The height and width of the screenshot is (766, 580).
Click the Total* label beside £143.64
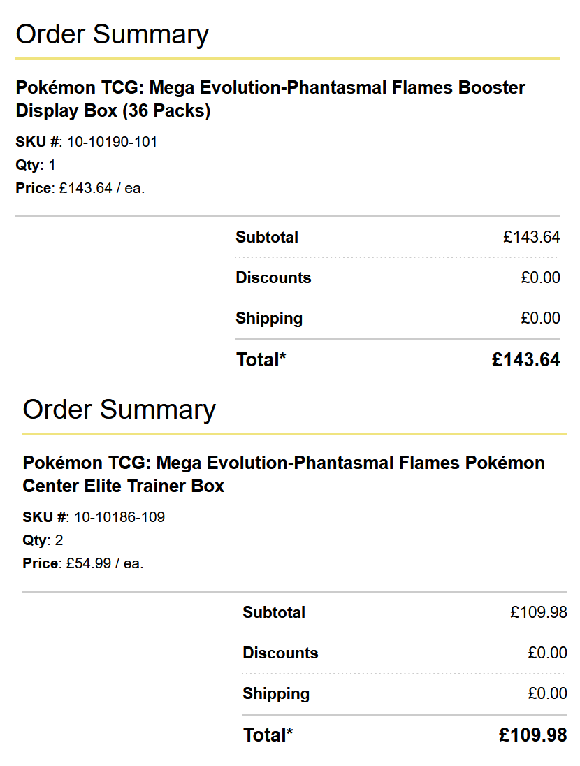tap(261, 360)
